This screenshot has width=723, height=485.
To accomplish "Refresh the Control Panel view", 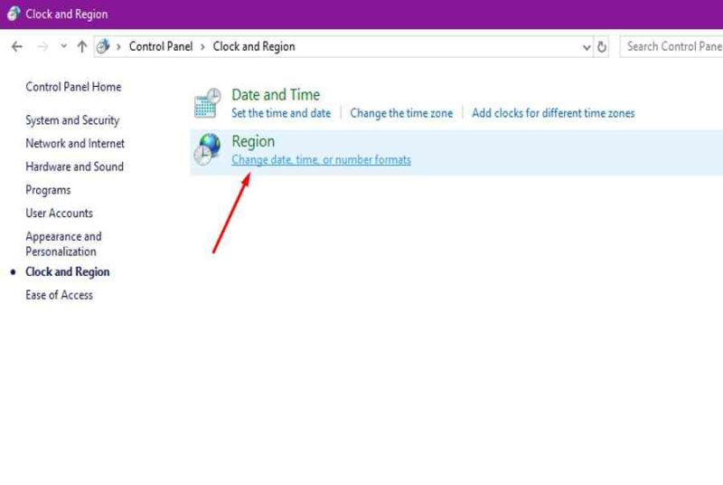I will click(x=602, y=47).
